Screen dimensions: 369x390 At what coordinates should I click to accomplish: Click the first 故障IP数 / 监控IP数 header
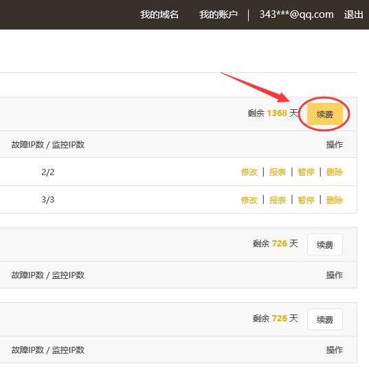(x=48, y=144)
